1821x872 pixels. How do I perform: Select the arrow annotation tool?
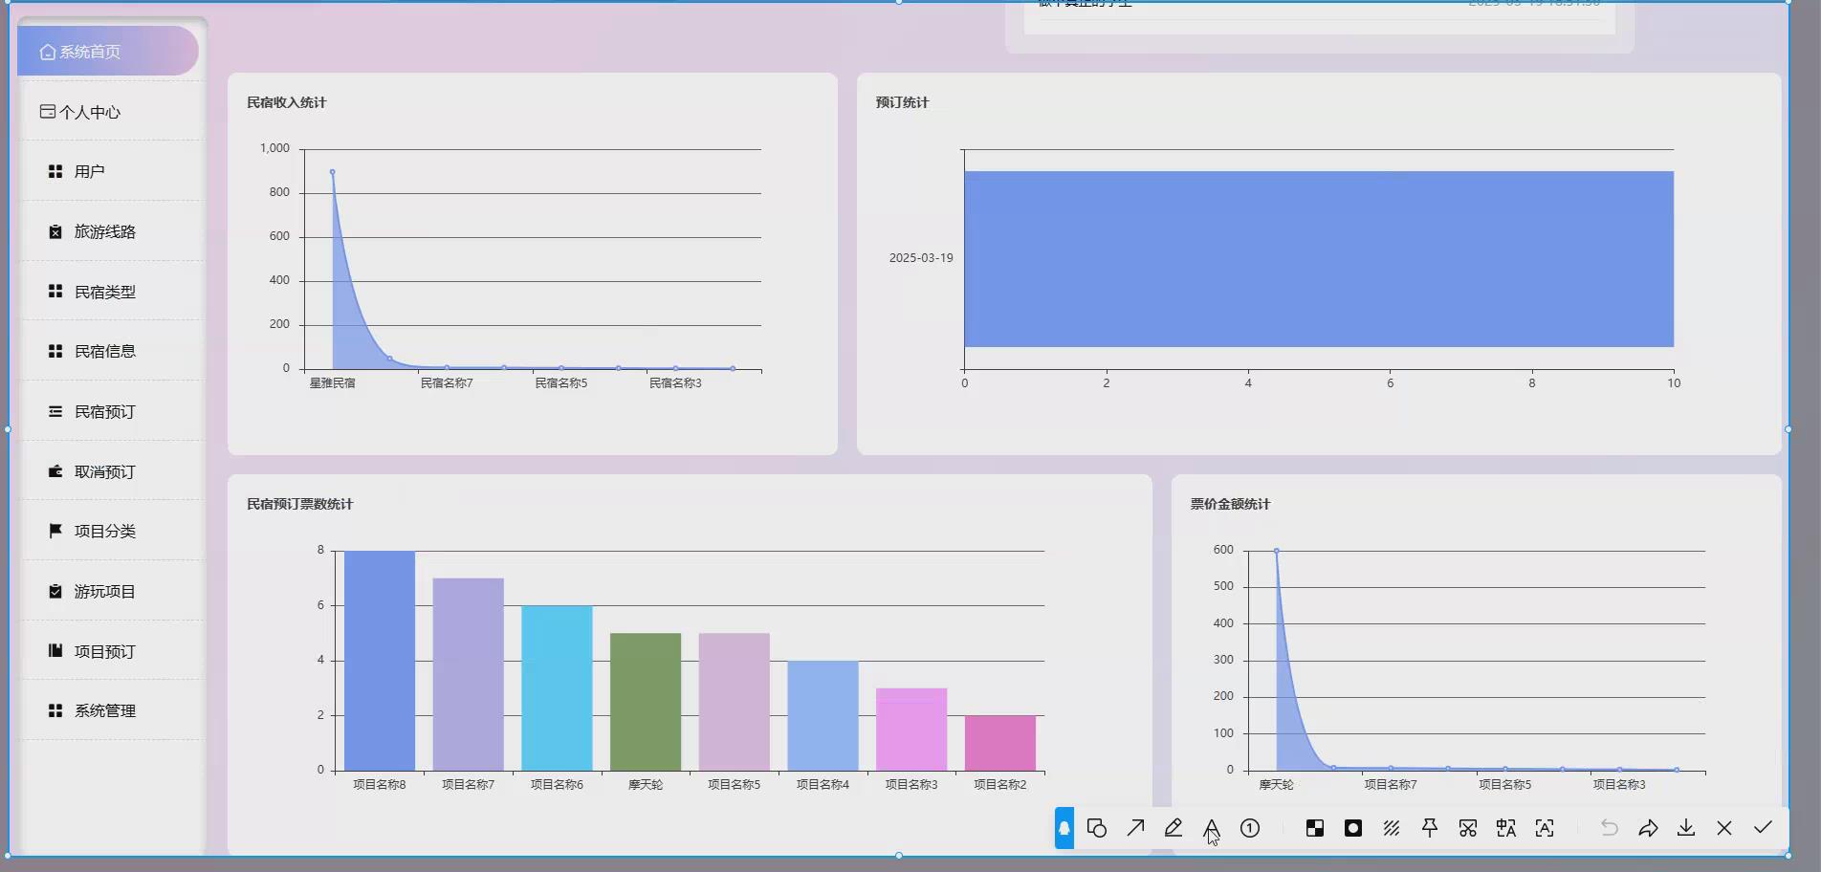[x=1135, y=828]
